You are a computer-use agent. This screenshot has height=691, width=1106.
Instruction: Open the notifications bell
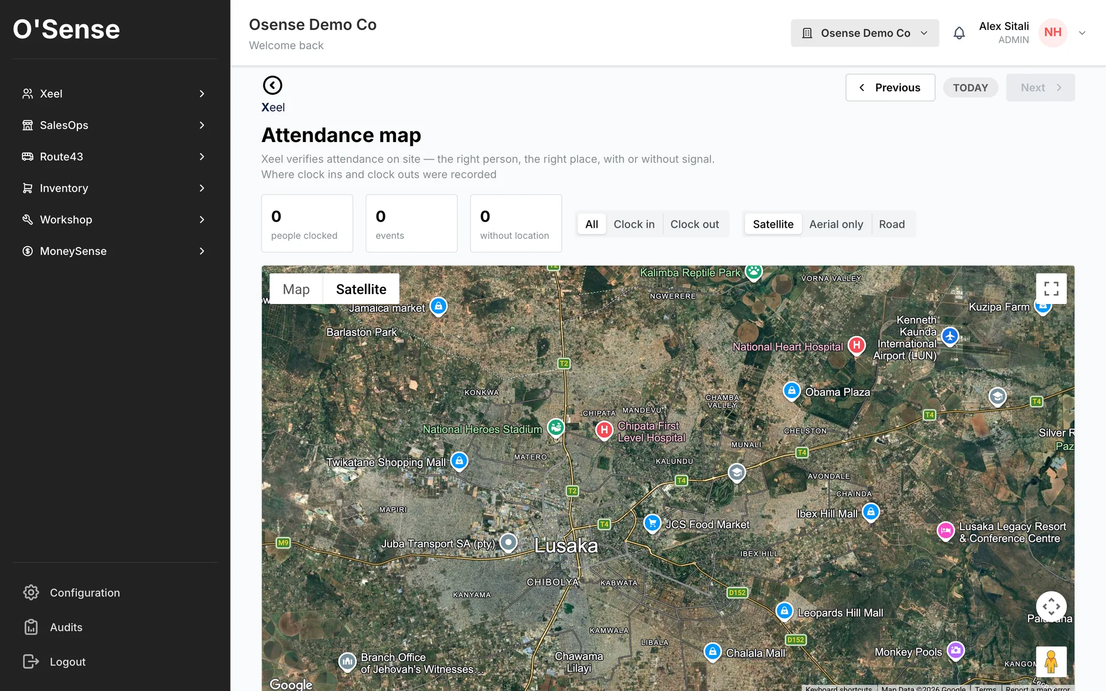click(x=959, y=33)
